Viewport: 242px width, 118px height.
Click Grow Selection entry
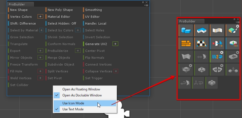(22, 37)
